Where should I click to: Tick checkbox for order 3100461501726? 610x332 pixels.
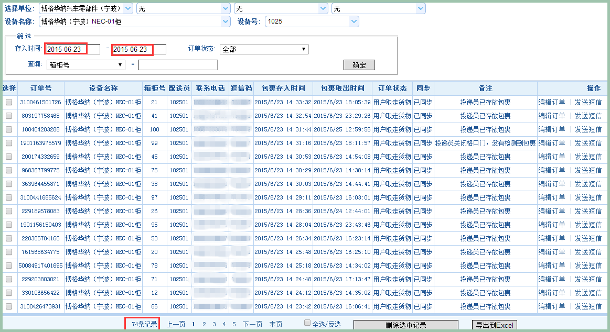[x=9, y=103]
